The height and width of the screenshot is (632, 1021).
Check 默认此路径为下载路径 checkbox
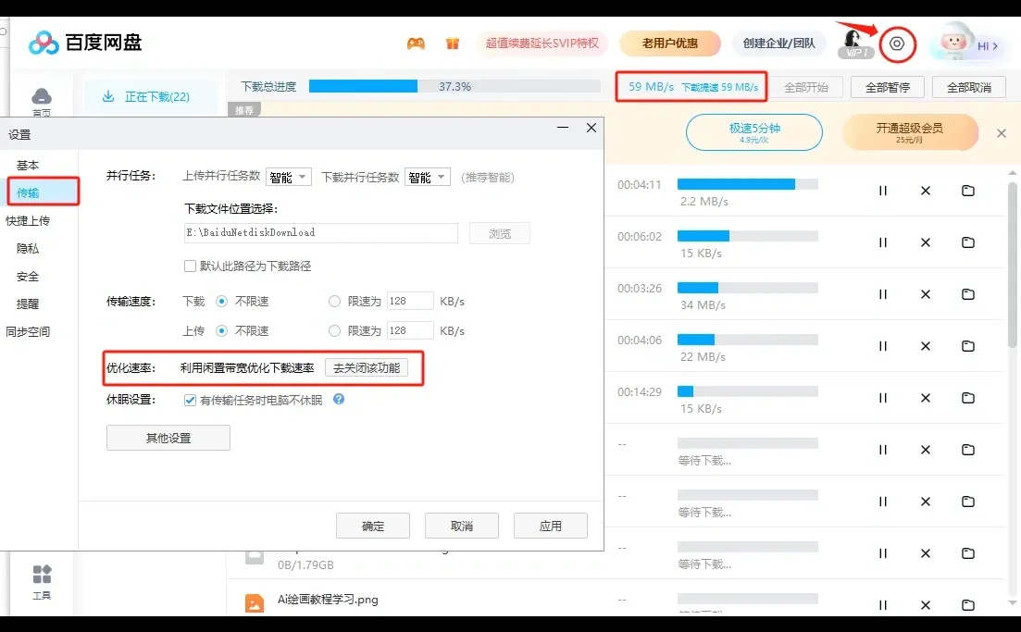tap(189, 264)
